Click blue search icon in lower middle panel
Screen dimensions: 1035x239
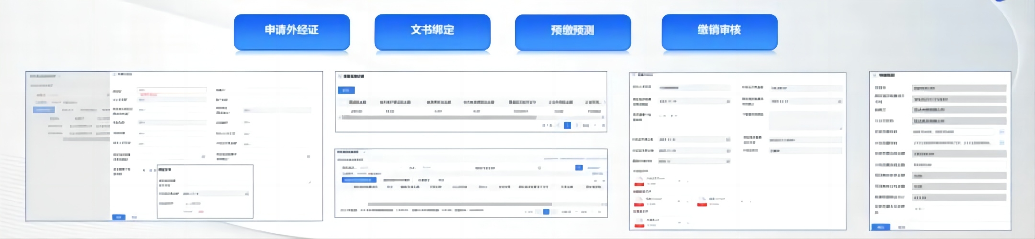click(579, 168)
